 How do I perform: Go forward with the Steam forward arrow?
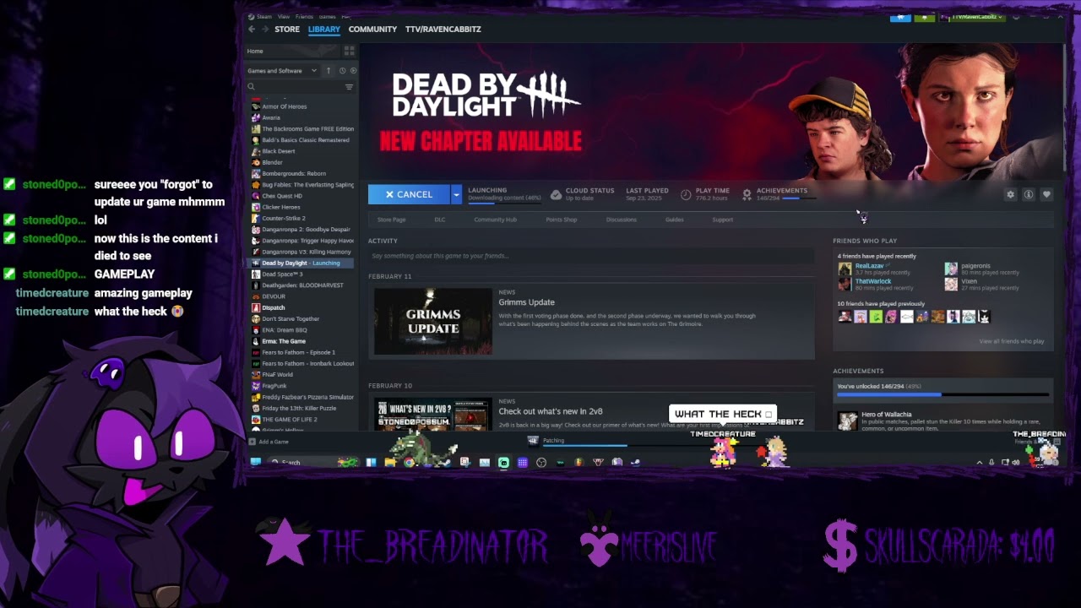pyautogui.click(x=265, y=29)
